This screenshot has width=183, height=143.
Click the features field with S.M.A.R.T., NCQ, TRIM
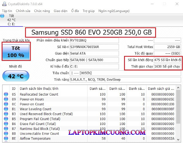point(125,80)
